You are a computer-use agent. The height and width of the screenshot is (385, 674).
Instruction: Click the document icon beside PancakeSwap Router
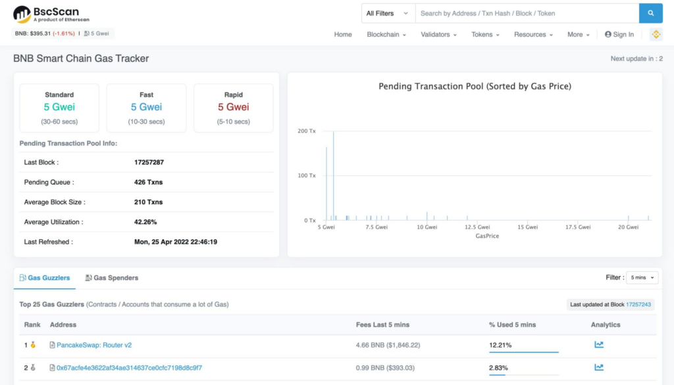[53, 345]
